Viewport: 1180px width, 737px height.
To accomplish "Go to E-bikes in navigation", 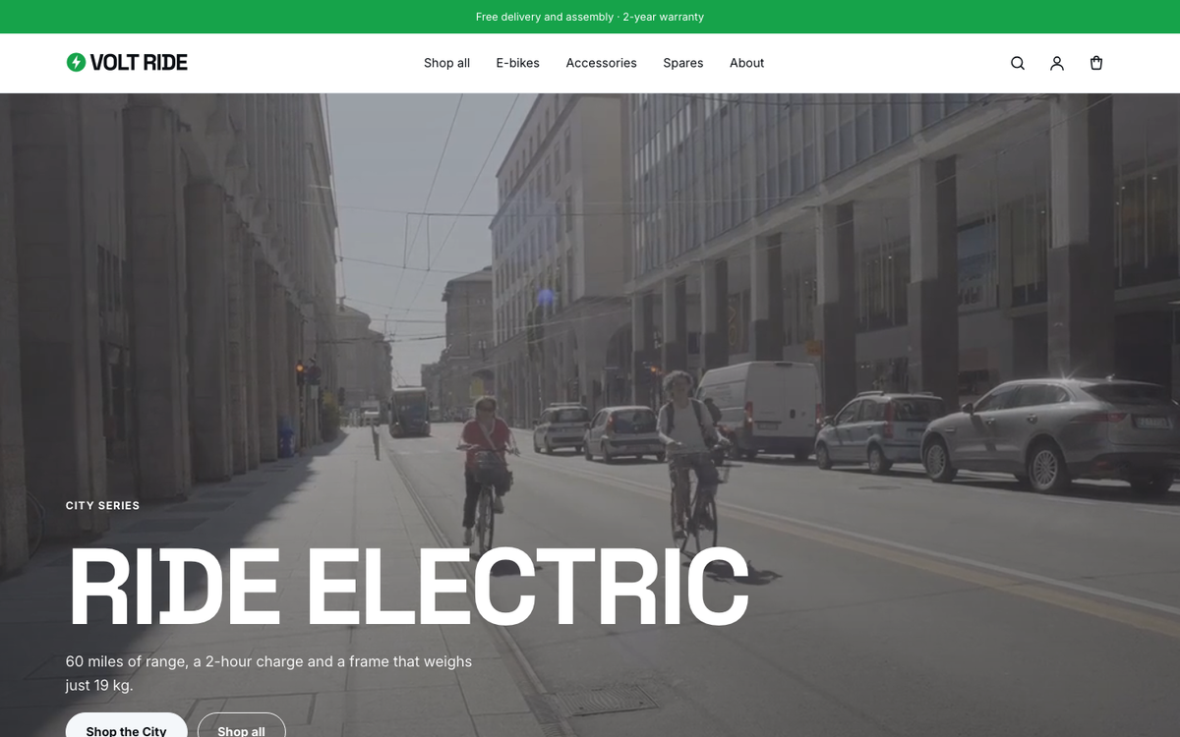I will (517, 63).
